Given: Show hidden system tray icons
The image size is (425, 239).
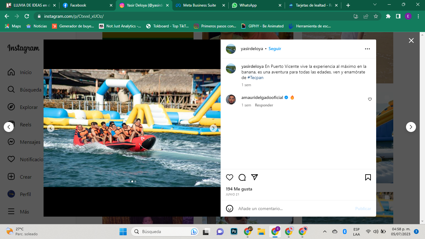Looking at the screenshot, I should tap(325, 232).
